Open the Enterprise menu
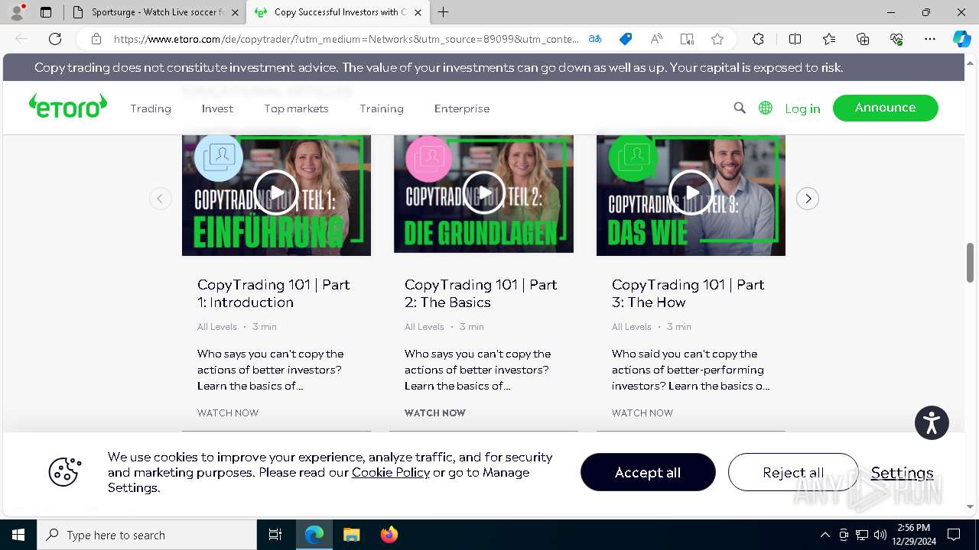979x550 pixels. 462,108
